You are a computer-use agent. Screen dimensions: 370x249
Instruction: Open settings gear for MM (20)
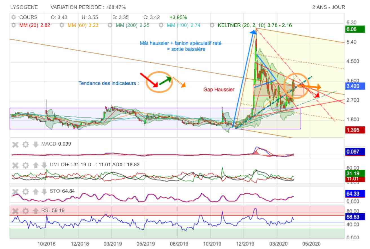click(x=13, y=25)
